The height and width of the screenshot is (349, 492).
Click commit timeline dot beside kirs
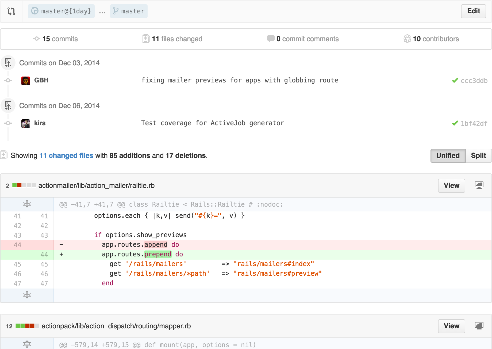(8, 123)
